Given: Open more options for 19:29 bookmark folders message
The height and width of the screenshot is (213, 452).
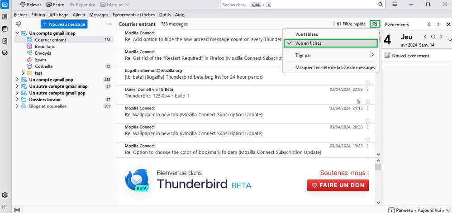Looking at the screenshot, I should [x=367, y=146].
